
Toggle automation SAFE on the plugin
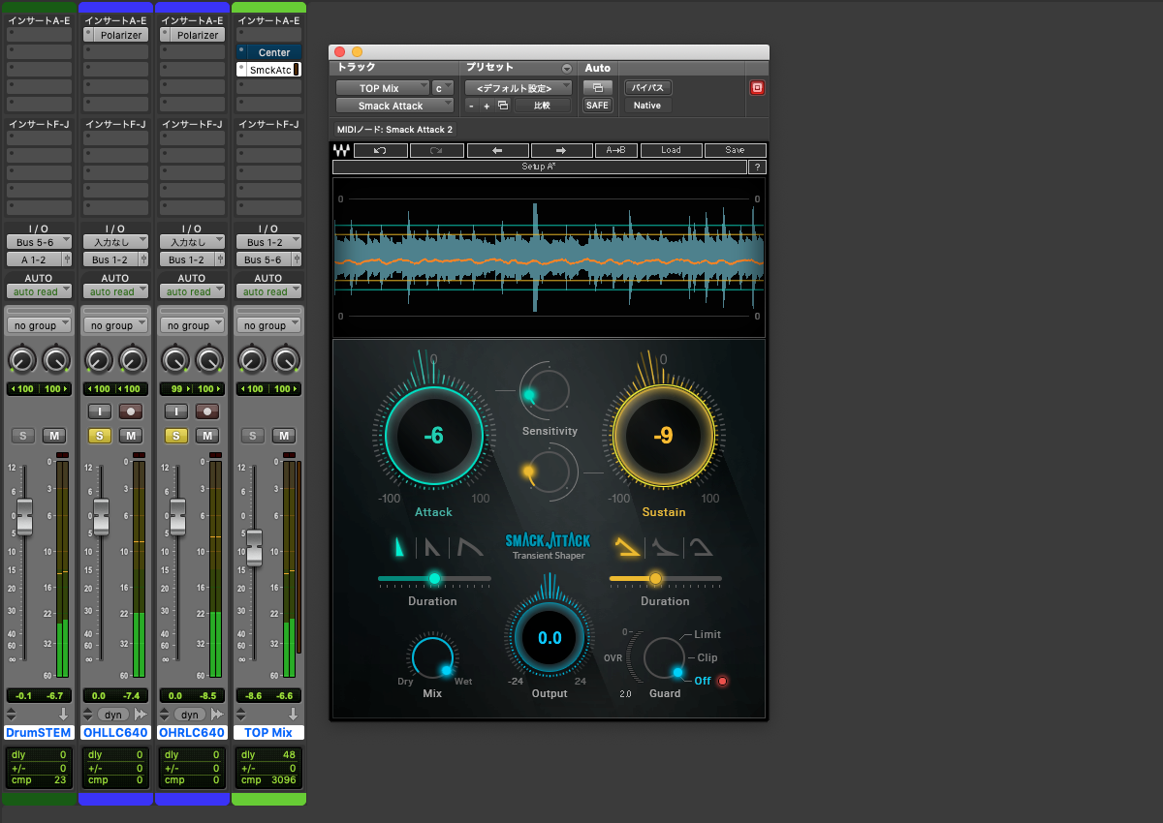point(597,106)
